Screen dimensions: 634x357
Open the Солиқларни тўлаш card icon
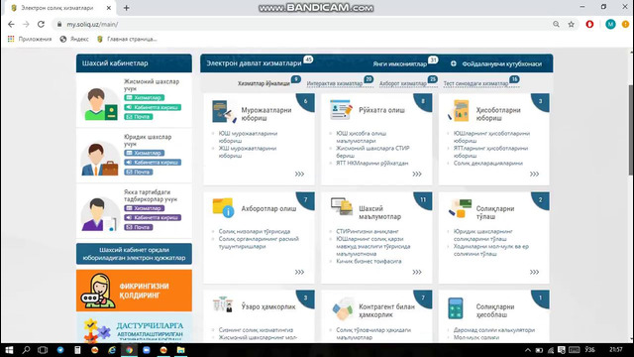[x=460, y=208]
